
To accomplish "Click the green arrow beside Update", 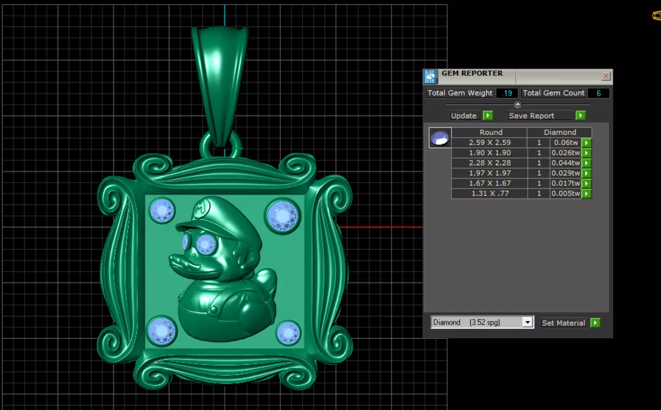I will coord(488,115).
